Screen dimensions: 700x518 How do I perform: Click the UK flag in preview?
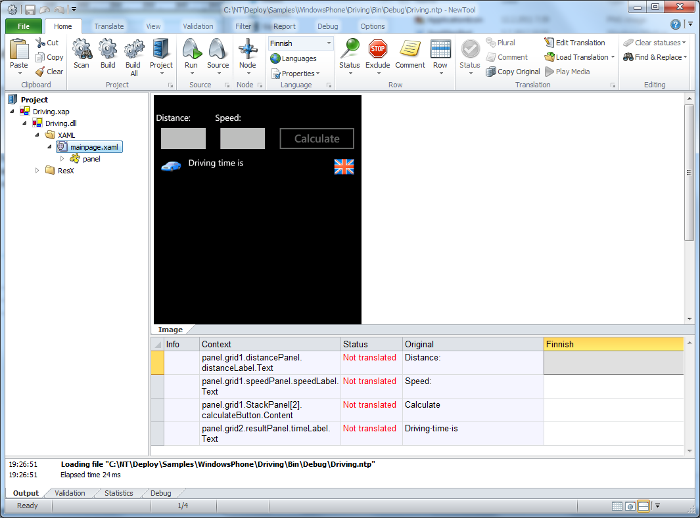[344, 167]
